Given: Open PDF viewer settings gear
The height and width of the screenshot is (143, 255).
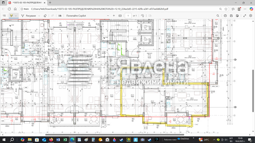Looking at the screenshot, I should (x=251, y=16).
